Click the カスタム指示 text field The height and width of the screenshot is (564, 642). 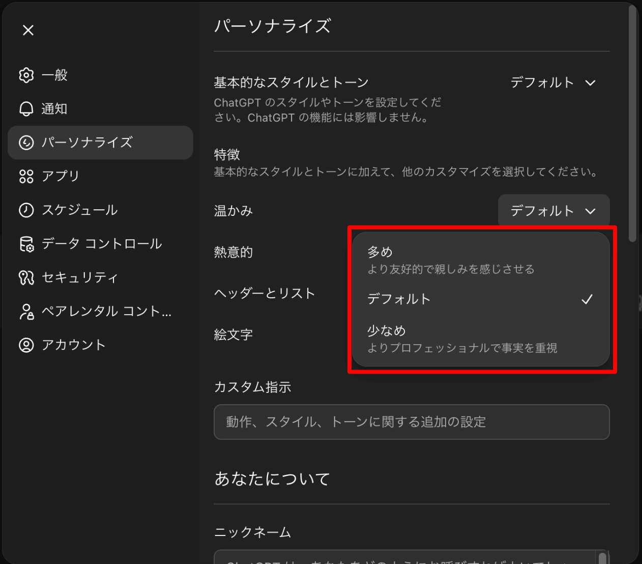pyautogui.click(x=411, y=422)
